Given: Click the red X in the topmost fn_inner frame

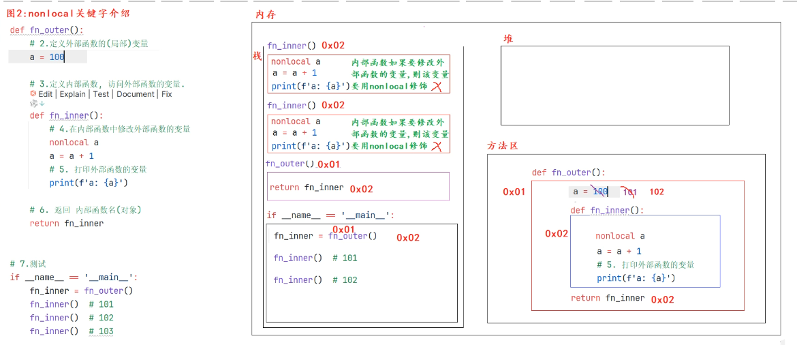Looking at the screenshot, I should [437, 87].
